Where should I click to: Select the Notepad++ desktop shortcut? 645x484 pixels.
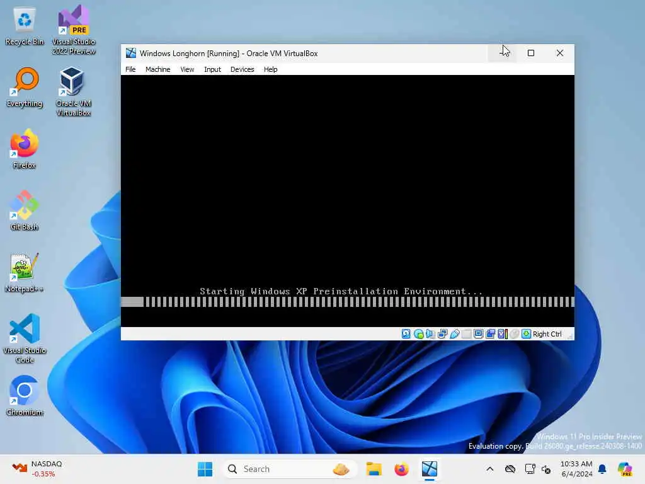coord(25,272)
